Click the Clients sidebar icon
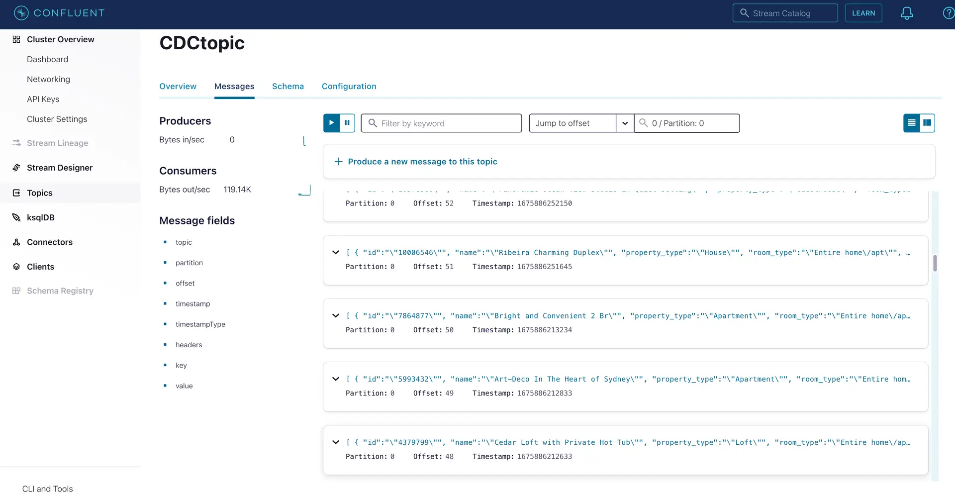Image resolution: width=955 pixels, height=497 pixels. (x=16, y=267)
